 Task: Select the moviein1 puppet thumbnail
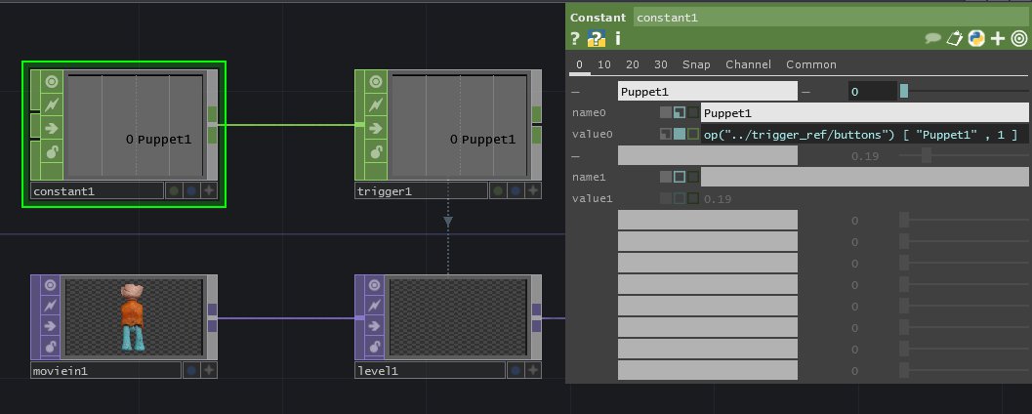click(133, 317)
